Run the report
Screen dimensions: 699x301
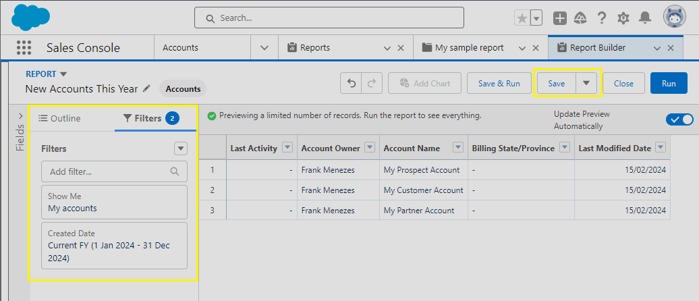point(669,84)
